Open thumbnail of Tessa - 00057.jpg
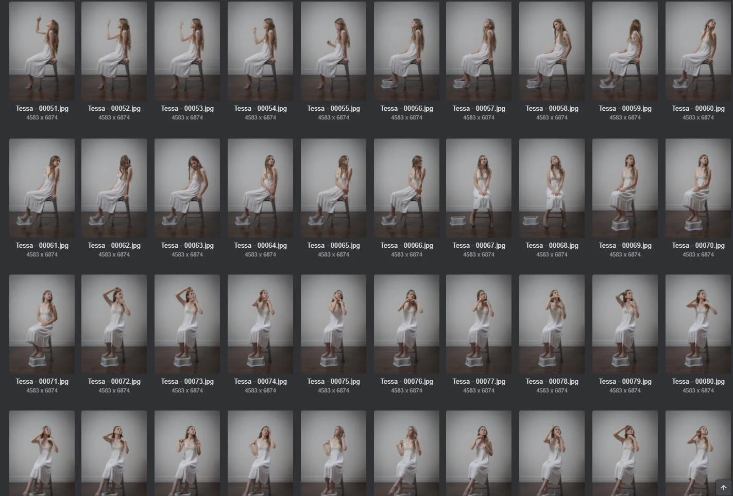This screenshot has height=496, width=733. click(x=479, y=51)
